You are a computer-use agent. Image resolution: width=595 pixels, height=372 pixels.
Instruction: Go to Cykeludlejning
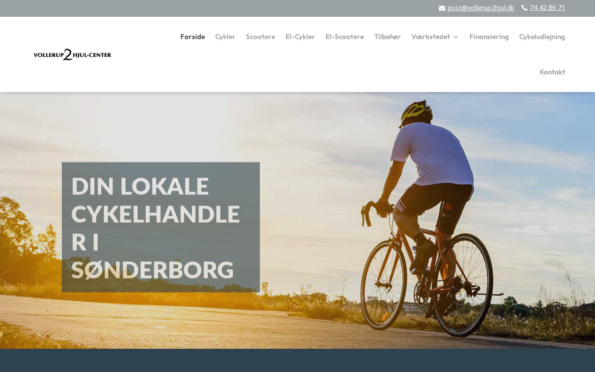coord(542,37)
